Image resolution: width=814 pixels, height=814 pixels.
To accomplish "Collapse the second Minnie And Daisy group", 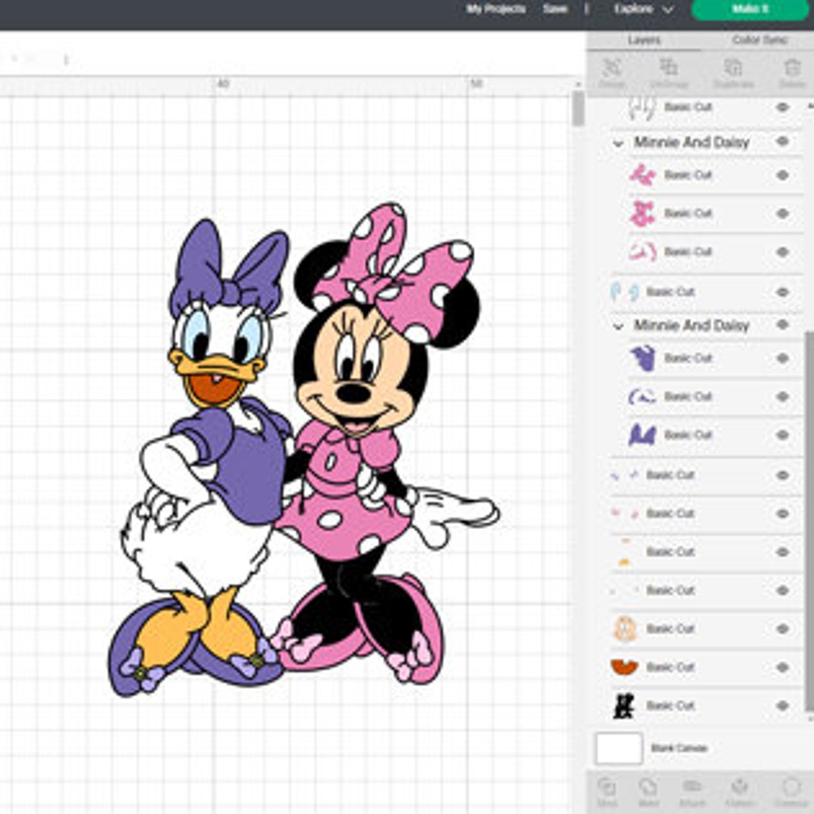I will 618,326.
